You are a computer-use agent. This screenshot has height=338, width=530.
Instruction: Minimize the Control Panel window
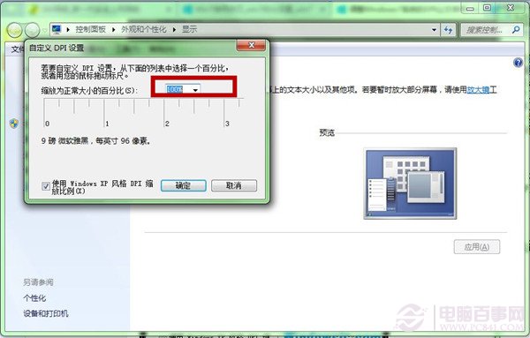coord(470,8)
